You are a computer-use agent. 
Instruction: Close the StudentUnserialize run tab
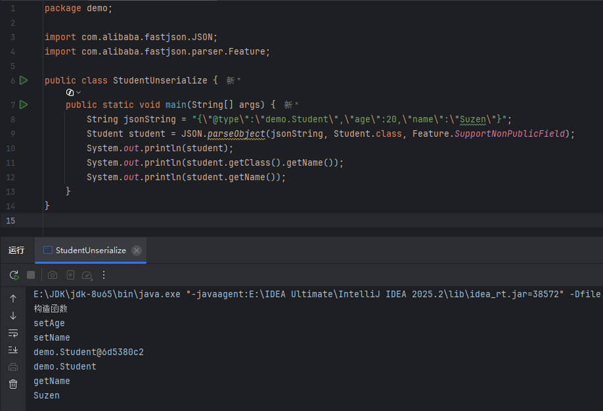(137, 251)
